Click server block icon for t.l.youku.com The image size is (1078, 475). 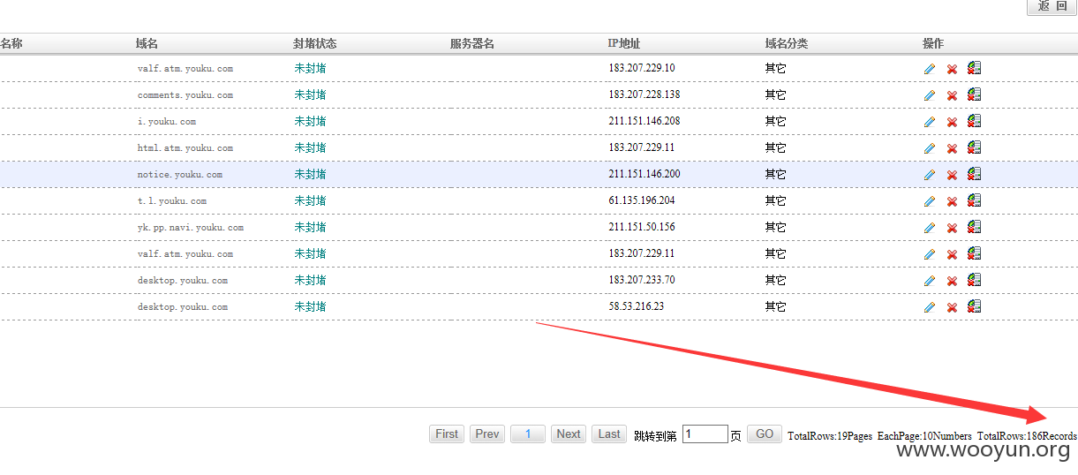(974, 200)
